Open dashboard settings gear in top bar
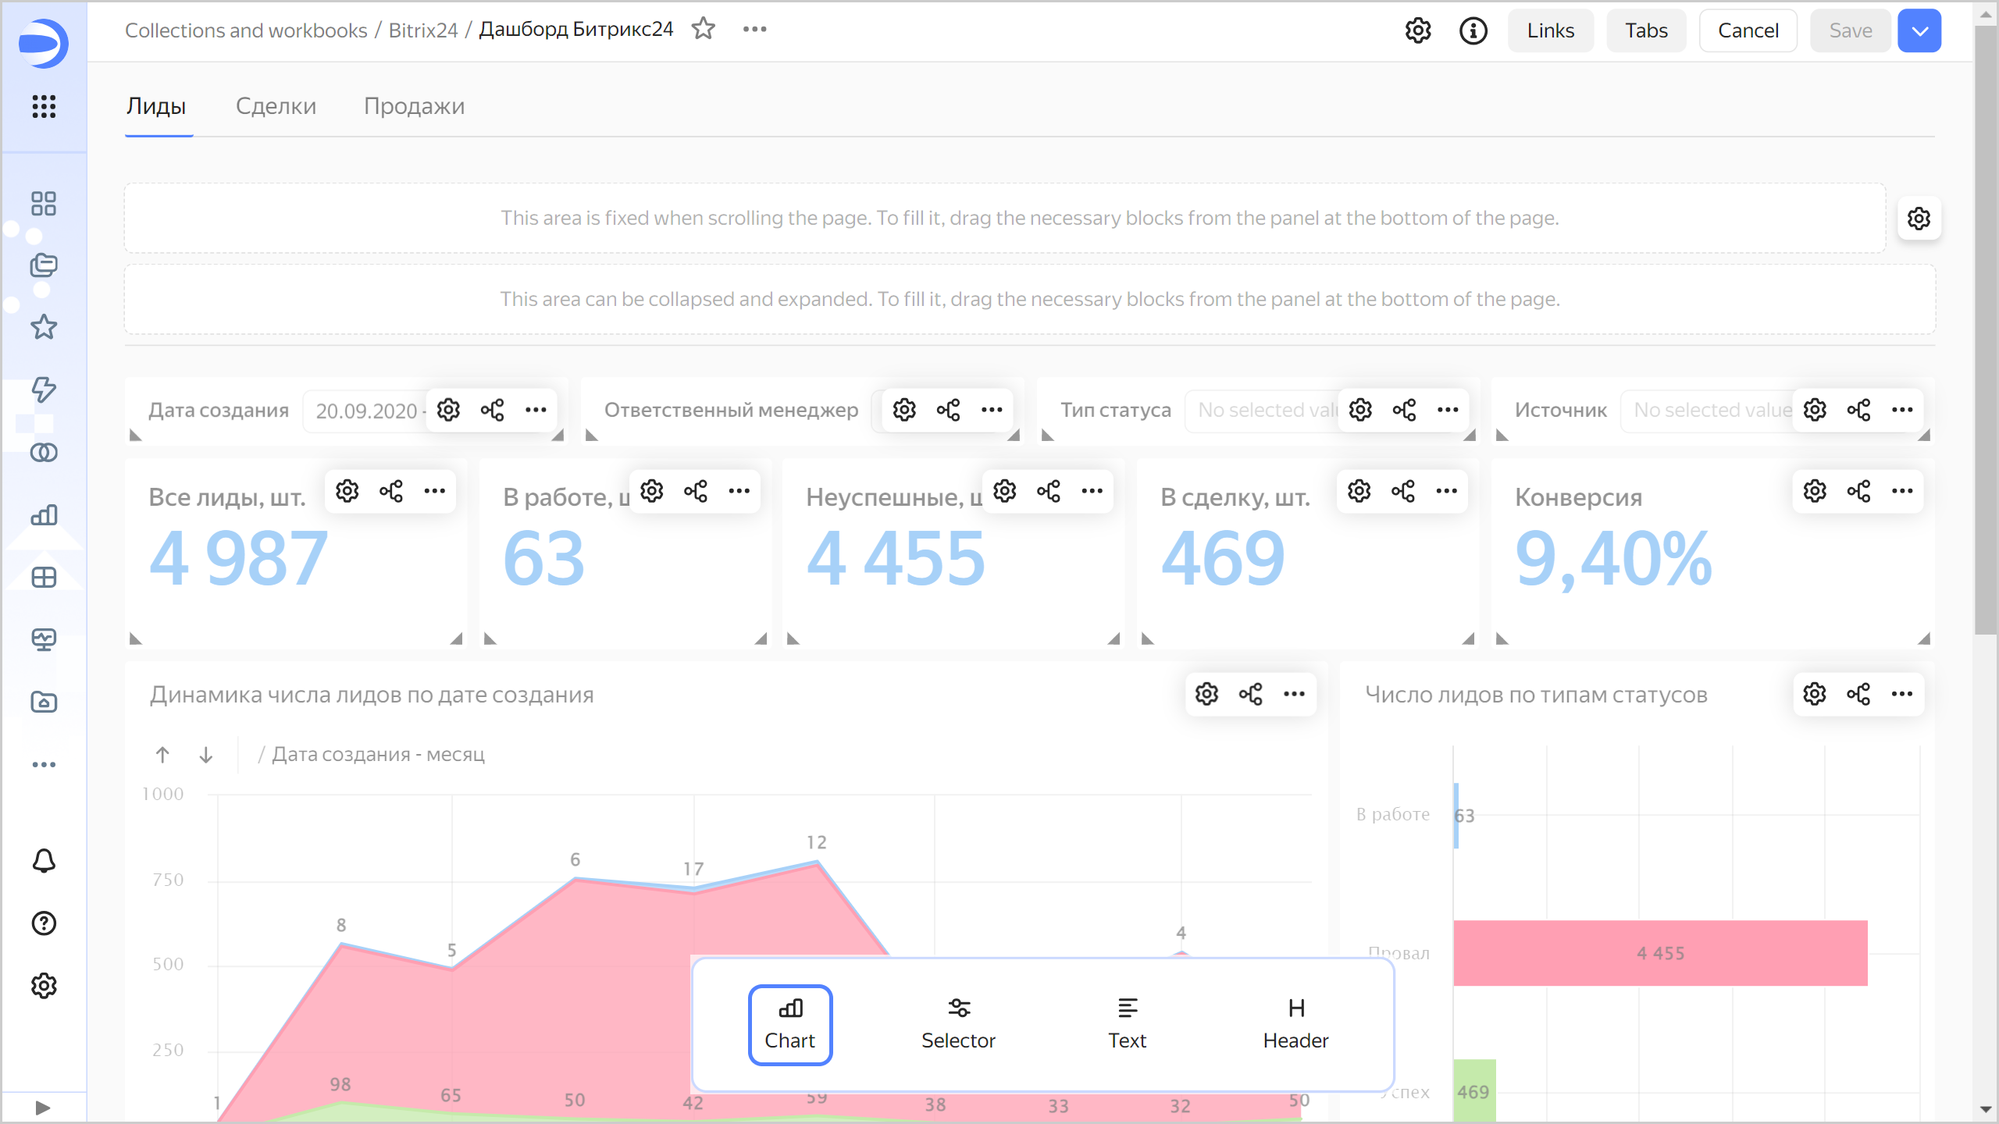The image size is (1999, 1124). [1418, 30]
